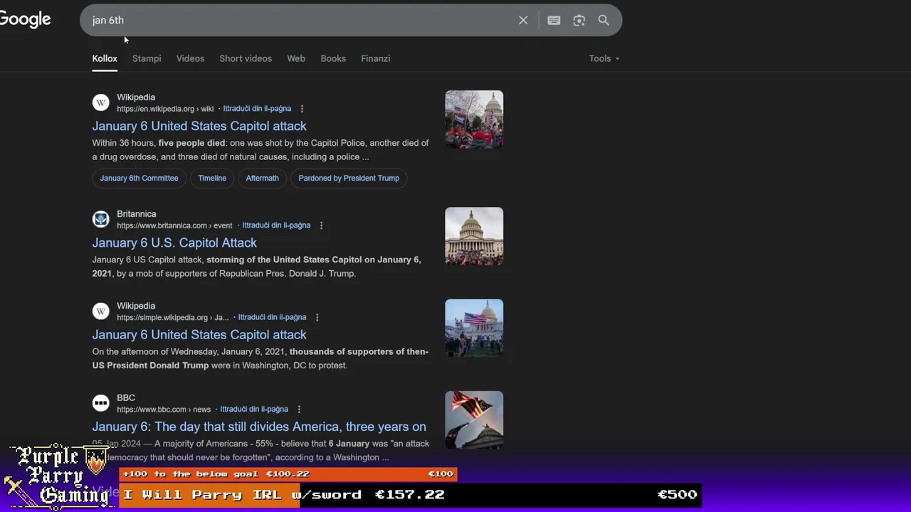911x512 pixels.
Task: Click the Wikipedia favicon of first result
Action: 101,102
